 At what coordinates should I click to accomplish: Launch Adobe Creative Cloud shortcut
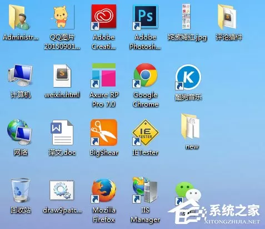(103, 17)
